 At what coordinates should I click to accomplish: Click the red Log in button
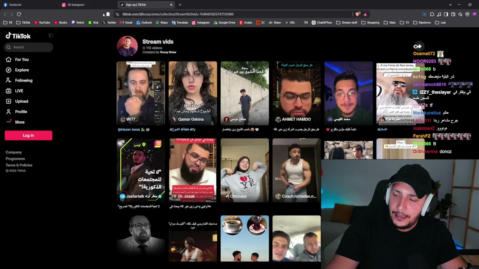pos(28,136)
